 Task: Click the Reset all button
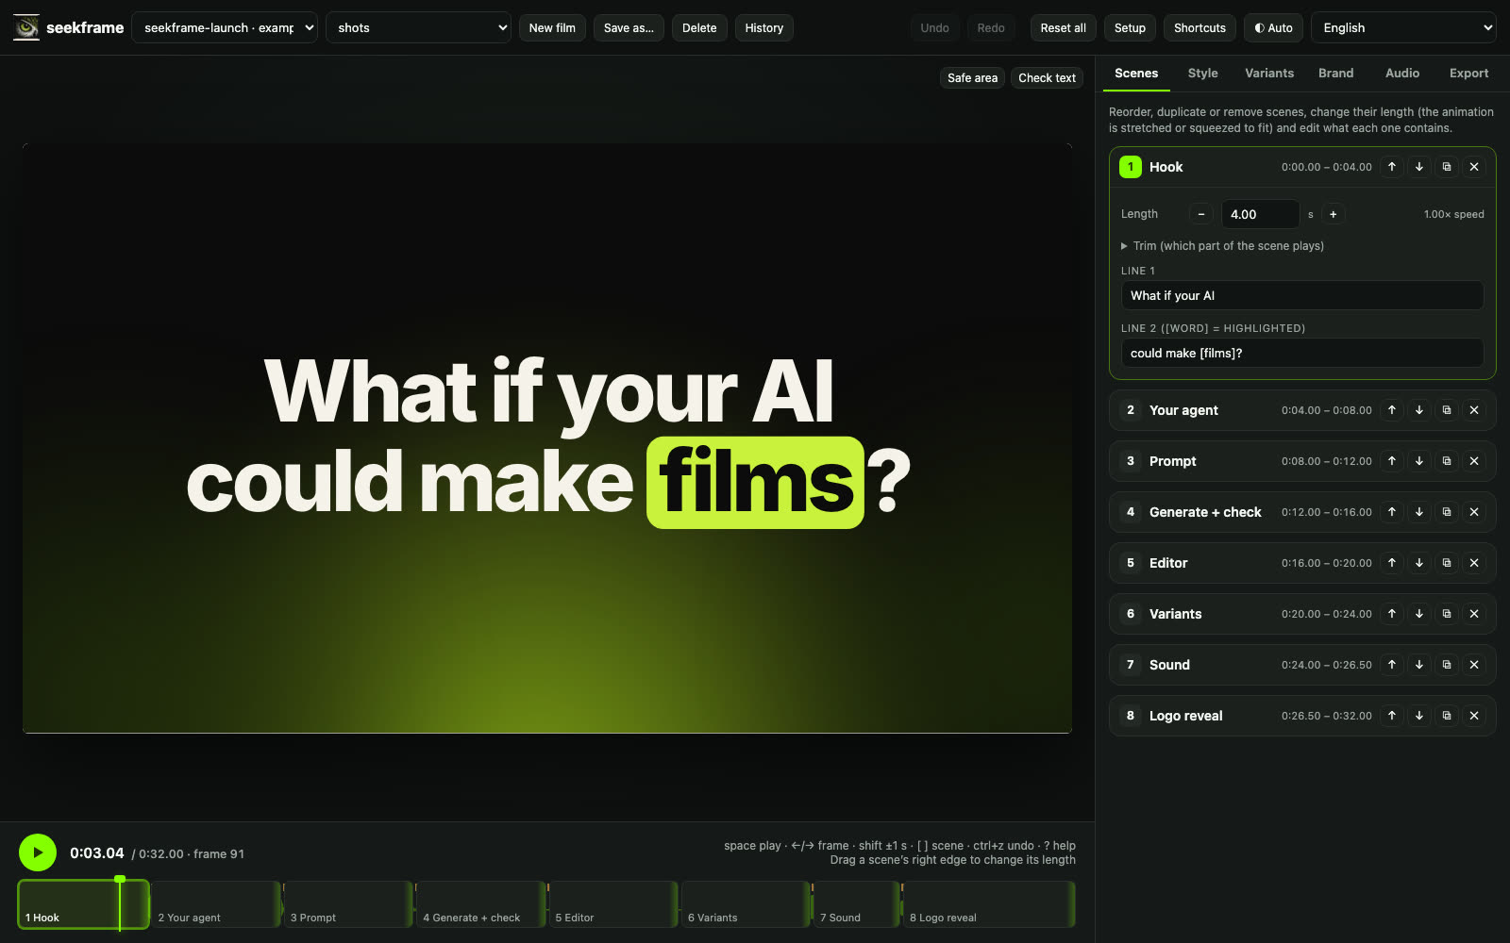1063,27
